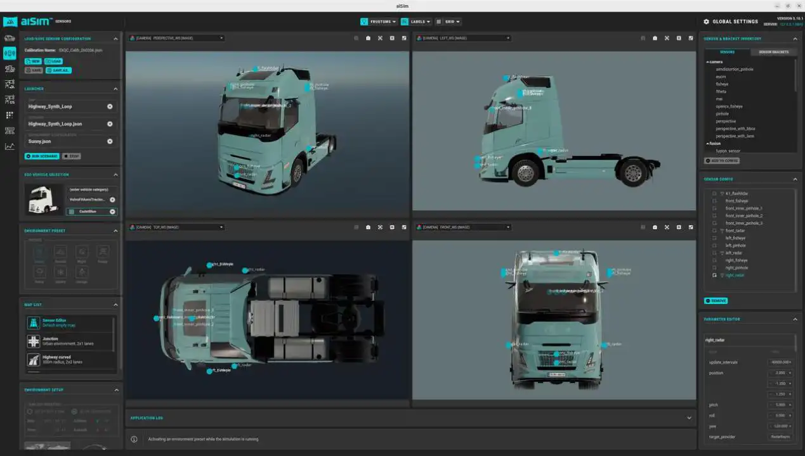
Task: Click the vehicle icon at top of sidebar
Action: click(10, 38)
